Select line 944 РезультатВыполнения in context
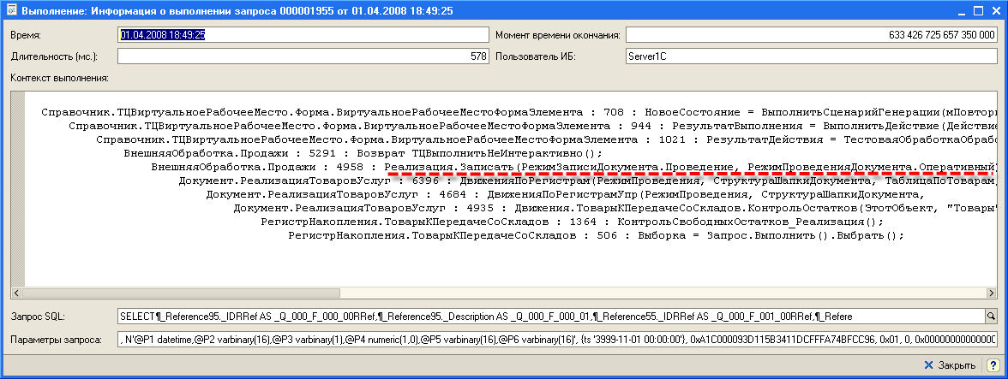1008x379 pixels. point(531,126)
